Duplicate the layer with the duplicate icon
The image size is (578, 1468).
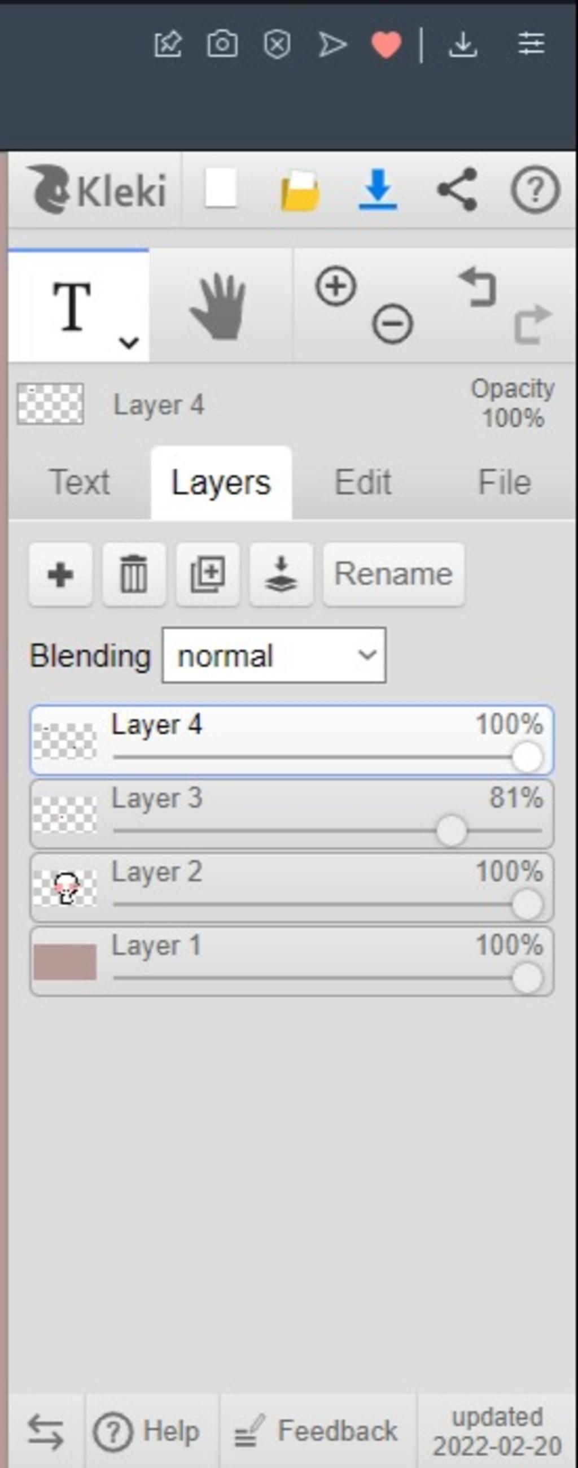[207, 574]
